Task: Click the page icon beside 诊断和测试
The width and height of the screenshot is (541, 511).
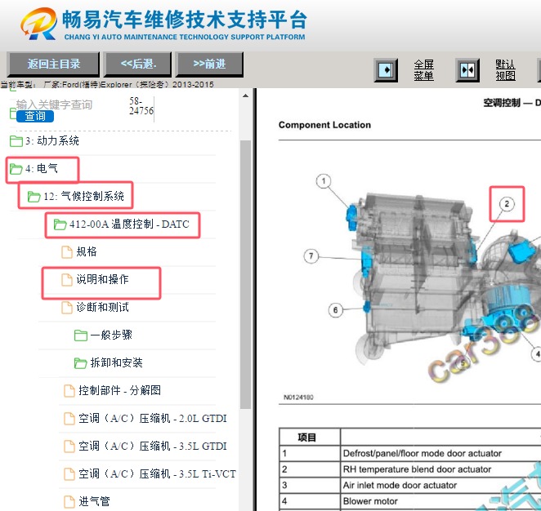Action: (x=67, y=308)
